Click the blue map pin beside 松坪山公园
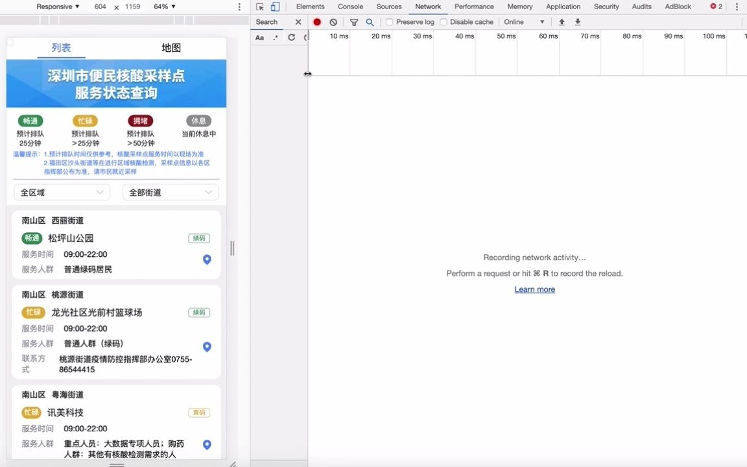The image size is (747, 467). [x=207, y=259]
